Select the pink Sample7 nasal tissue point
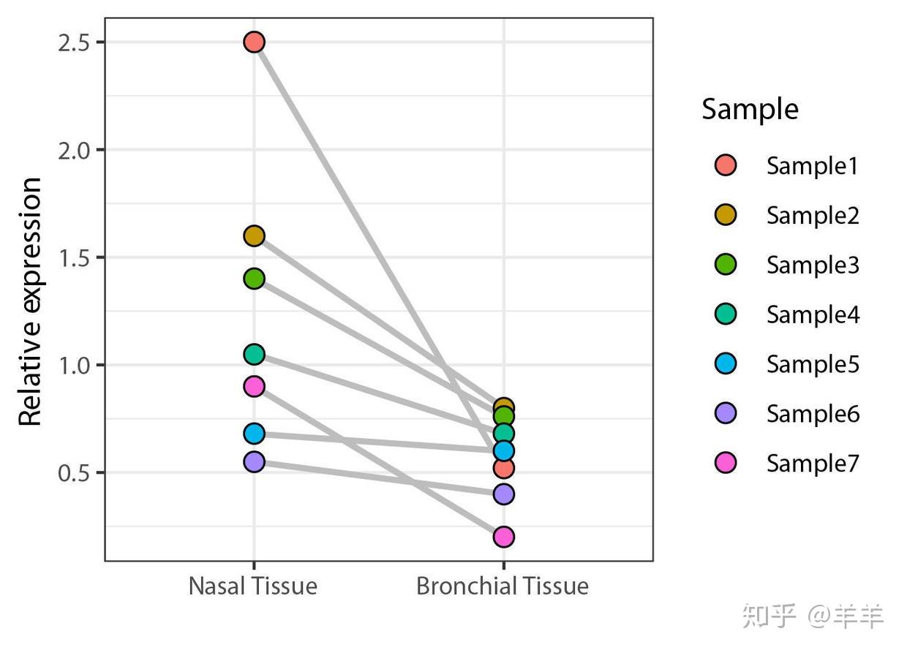This screenshot has height=653, width=907. [254, 386]
